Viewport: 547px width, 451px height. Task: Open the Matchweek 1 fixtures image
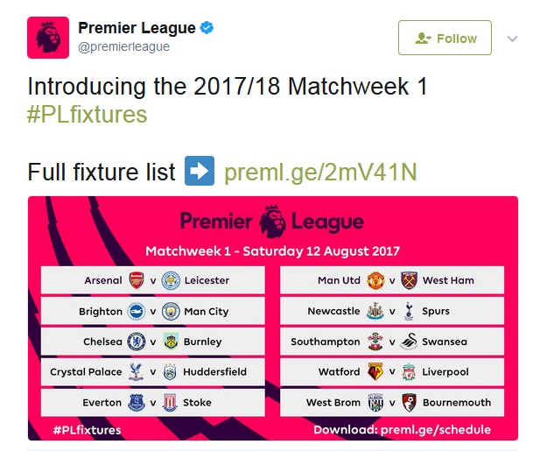(x=273, y=318)
